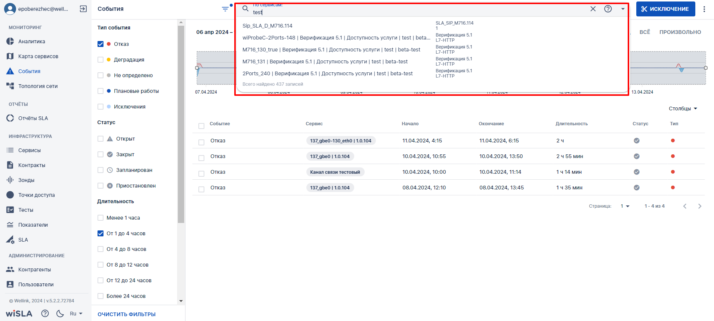Check Открыт status filter
The image size is (714, 321).
101,139
